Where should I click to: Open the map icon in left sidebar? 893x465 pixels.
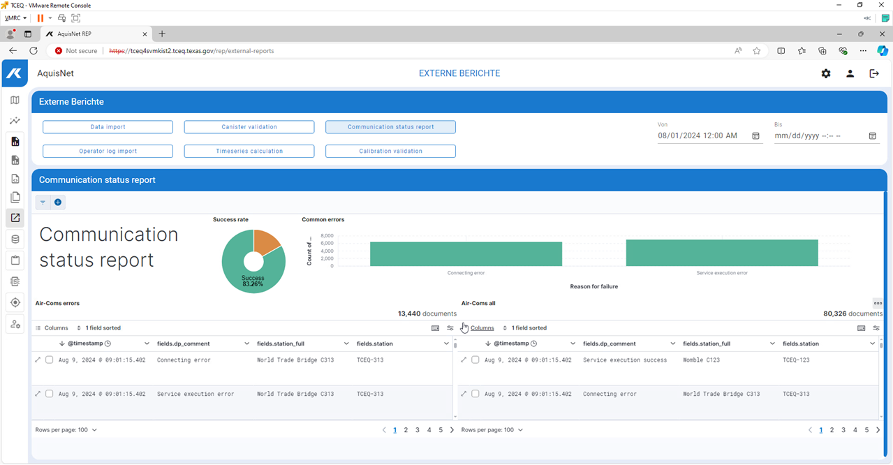point(15,101)
